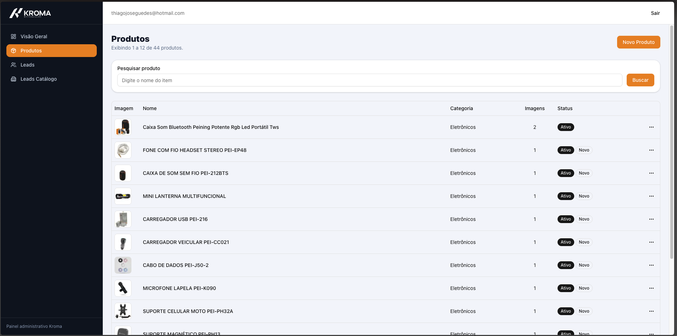Open the actions menu for CAIXA DE SOM SEM FIO
677x336 pixels.
651,173
